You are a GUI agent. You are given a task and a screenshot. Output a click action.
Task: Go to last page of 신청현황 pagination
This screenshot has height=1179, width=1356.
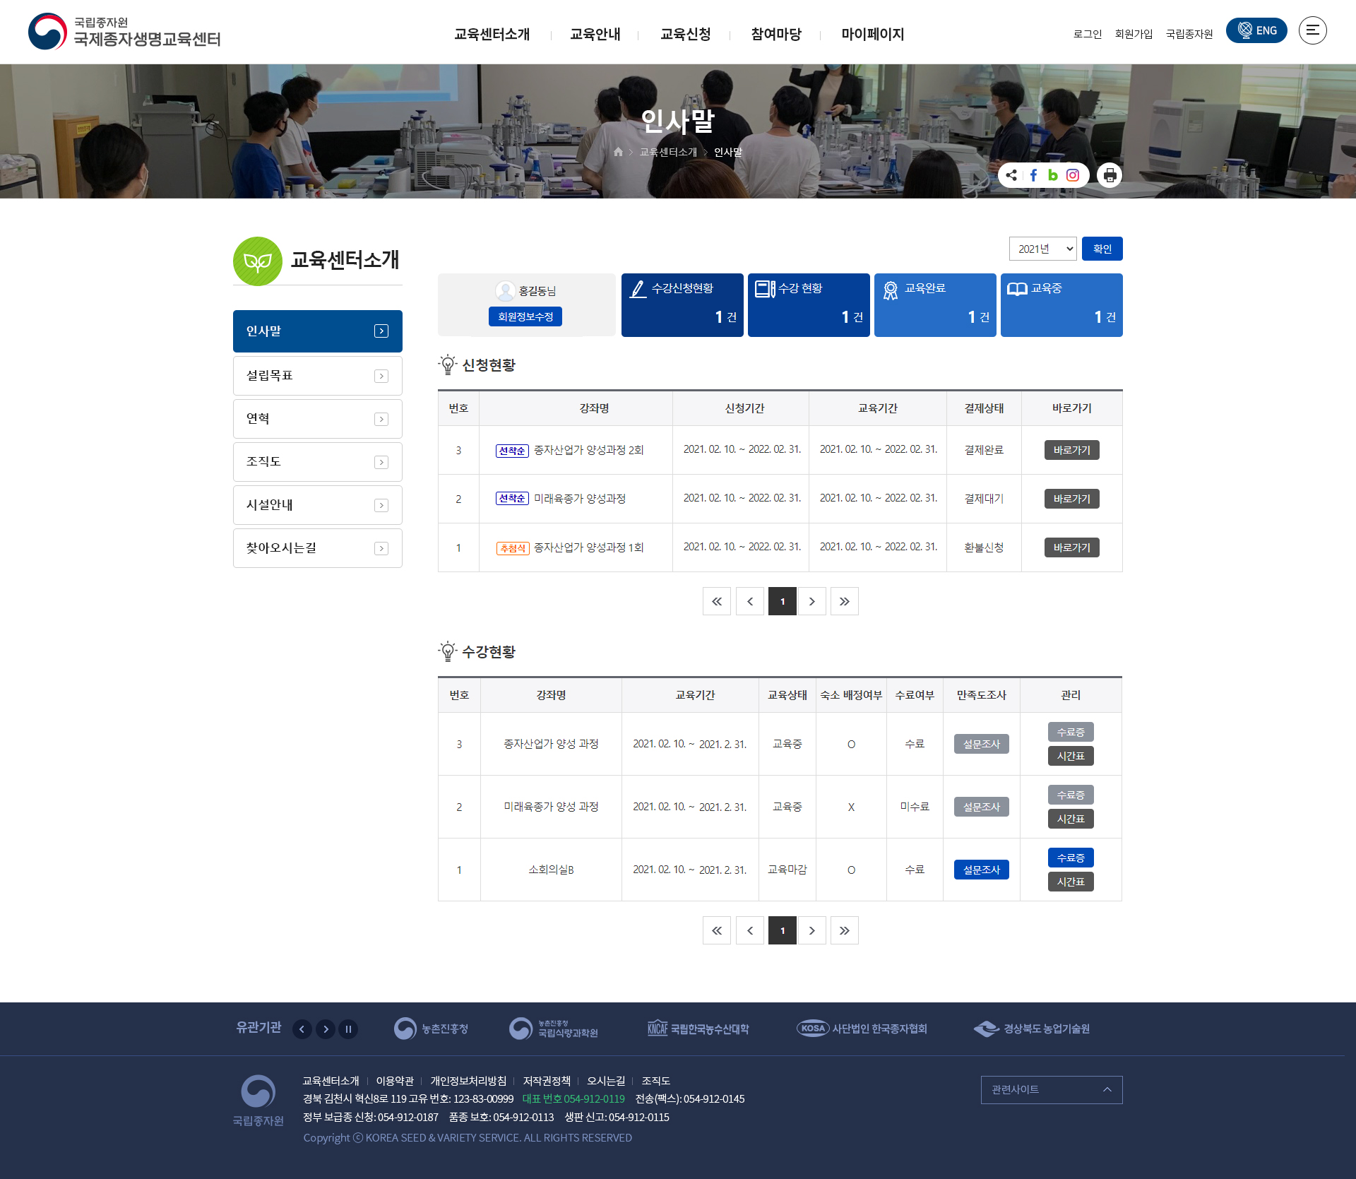coord(844,601)
